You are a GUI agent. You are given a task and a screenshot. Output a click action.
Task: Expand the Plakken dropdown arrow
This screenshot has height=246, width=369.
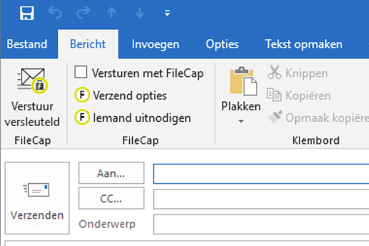pos(241,121)
